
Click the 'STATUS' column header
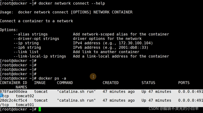148,83
